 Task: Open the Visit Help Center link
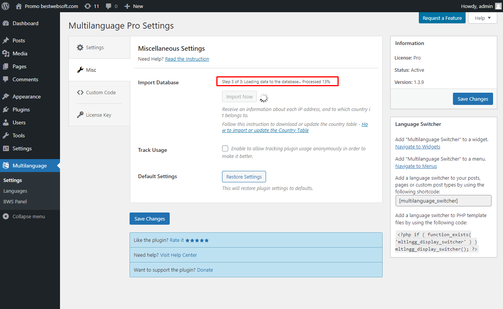[x=178, y=255]
